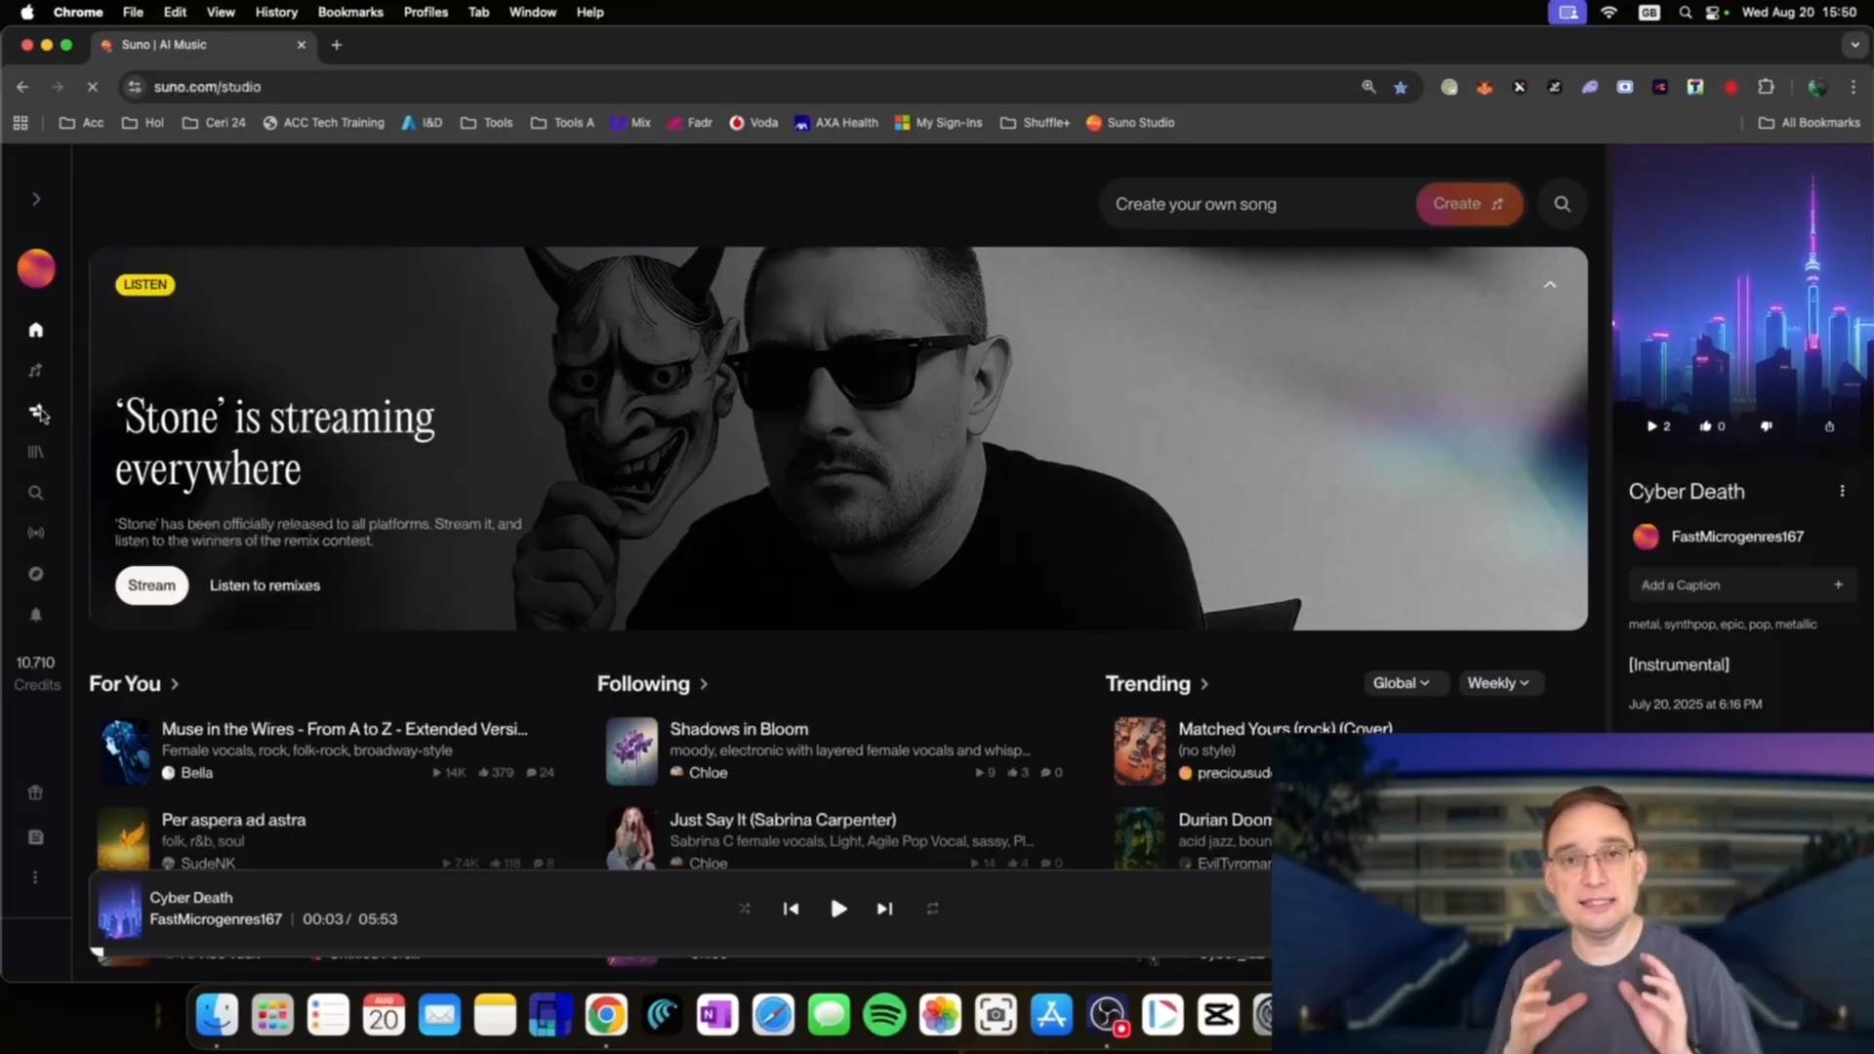Toggle repeat in player bar
The image size is (1874, 1054).
(932, 909)
